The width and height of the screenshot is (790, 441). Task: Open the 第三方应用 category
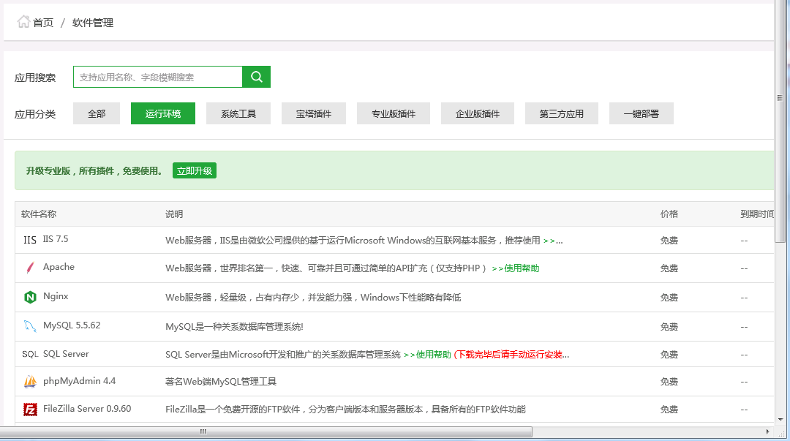click(562, 113)
